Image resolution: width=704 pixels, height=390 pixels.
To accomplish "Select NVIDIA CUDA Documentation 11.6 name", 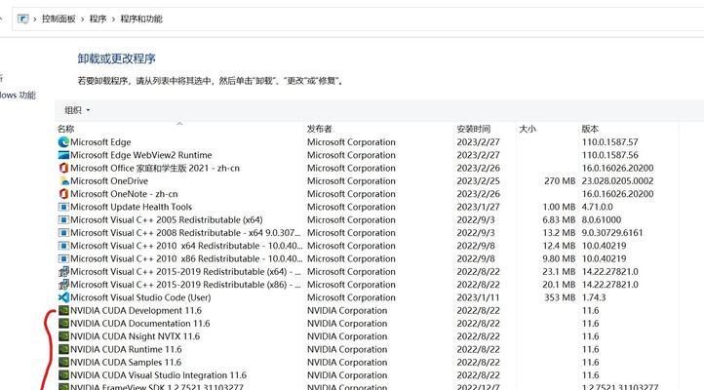I will point(140,324).
